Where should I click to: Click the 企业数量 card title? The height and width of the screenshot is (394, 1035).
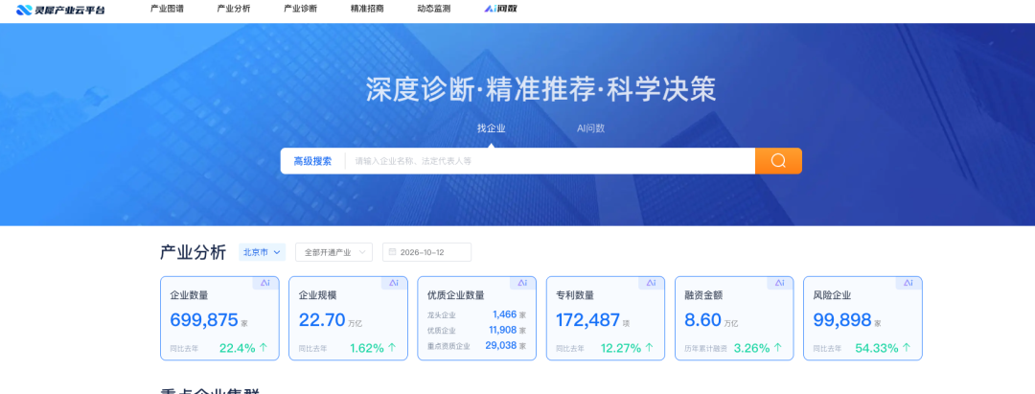pos(190,295)
